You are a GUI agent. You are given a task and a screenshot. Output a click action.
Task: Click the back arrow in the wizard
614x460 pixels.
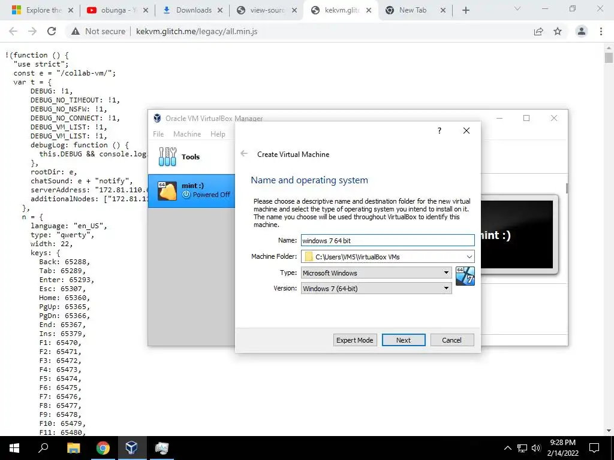[x=244, y=154]
